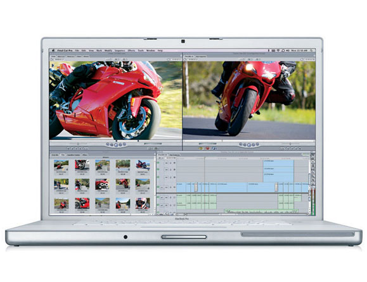The image size is (367, 282).
Task: Toggle the first audio track green audible light
Action: point(158,197)
